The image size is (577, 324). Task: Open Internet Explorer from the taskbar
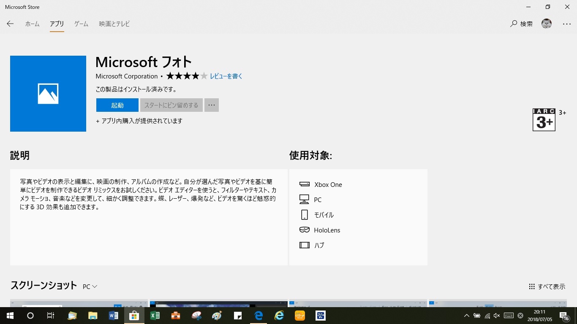coord(279,316)
